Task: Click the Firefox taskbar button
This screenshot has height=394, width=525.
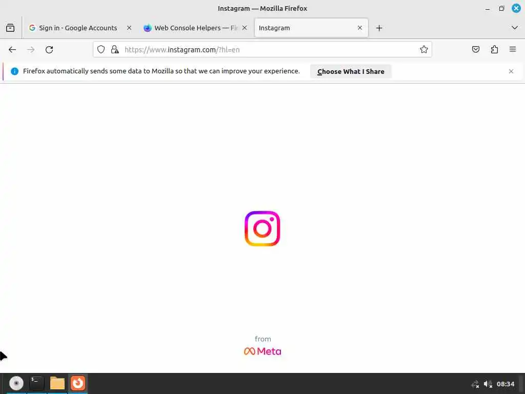Action: click(x=78, y=383)
